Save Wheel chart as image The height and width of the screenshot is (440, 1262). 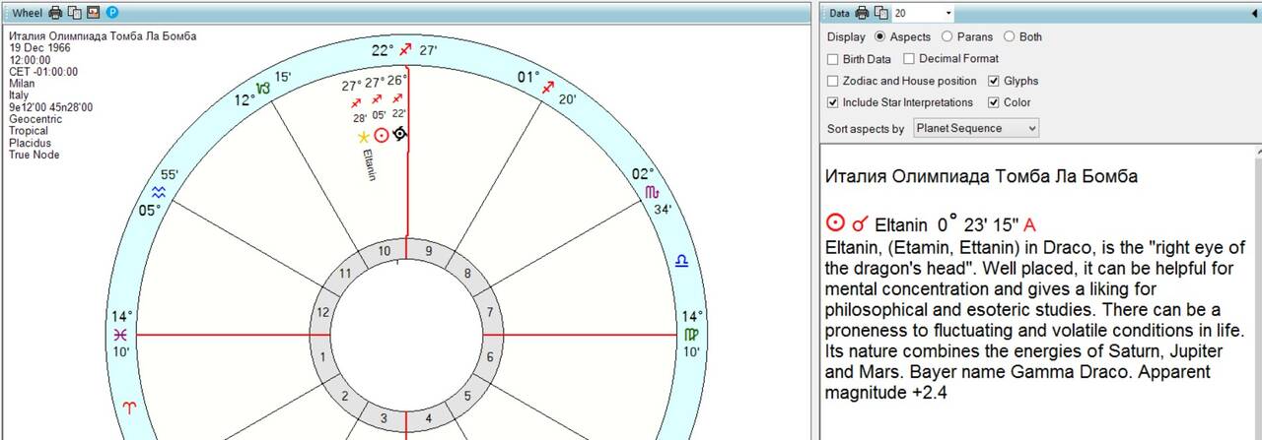pos(94,13)
